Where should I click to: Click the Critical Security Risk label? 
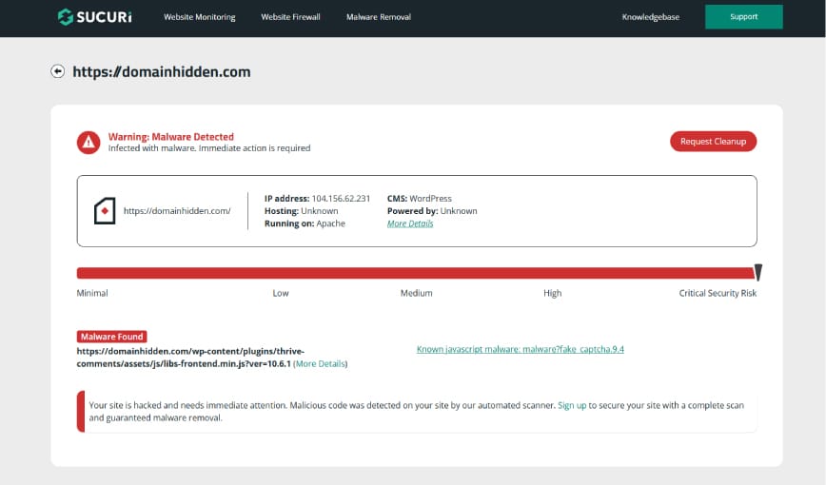coord(718,293)
